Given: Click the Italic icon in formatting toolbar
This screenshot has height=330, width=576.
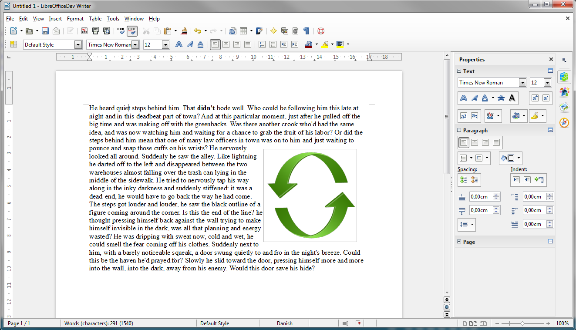Looking at the screenshot, I should 190,44.
